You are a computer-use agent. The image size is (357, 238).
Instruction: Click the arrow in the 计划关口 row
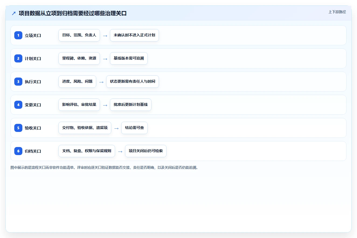click(105, 59)
